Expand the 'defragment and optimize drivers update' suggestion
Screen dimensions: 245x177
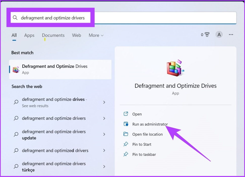tap(104, 134)
